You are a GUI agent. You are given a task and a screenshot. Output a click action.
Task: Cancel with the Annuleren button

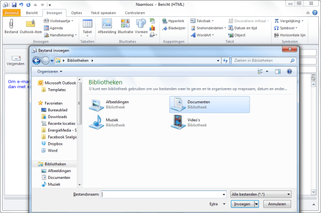pos(277,204)
